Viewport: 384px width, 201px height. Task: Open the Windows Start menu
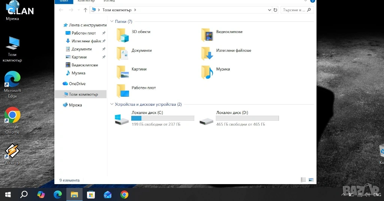coord(8,195)
